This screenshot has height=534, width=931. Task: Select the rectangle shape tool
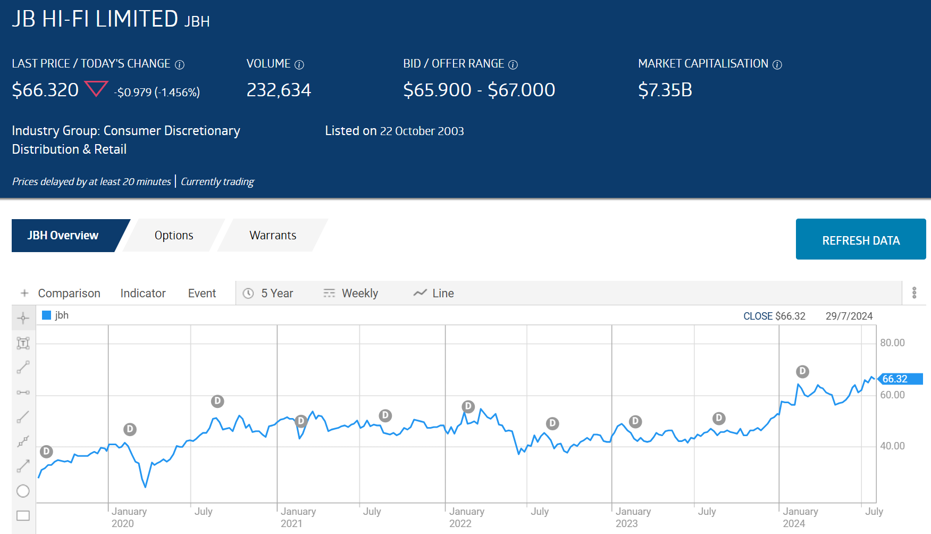23,515
